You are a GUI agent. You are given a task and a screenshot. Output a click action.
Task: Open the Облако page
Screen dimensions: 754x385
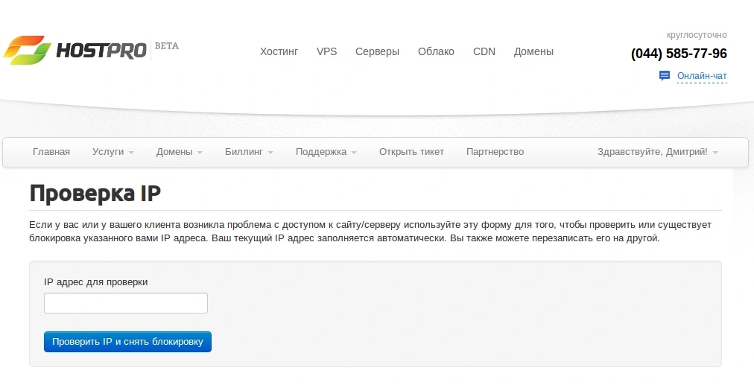tap(436, 51)
